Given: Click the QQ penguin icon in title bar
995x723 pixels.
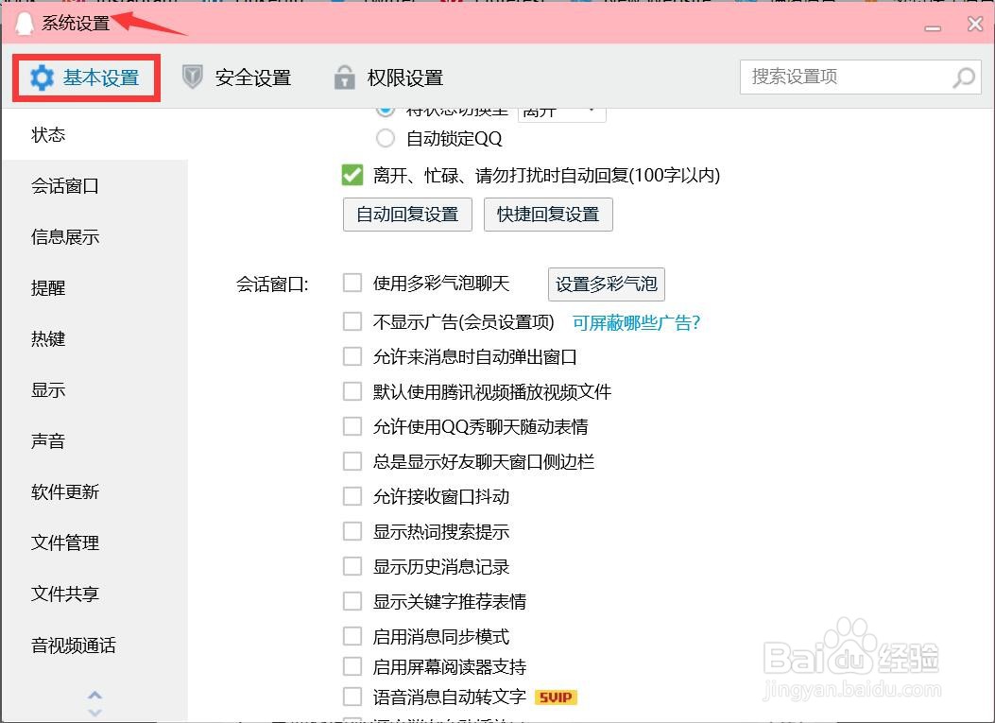Looking at the screenshot, I should point(25,24).
